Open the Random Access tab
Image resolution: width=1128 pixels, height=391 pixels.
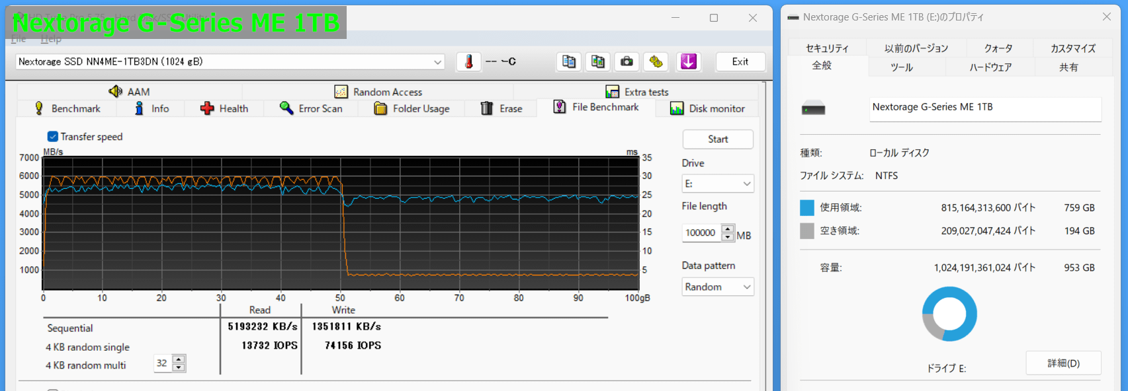point(378,91)
